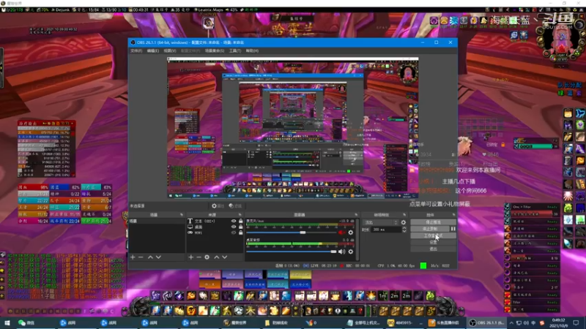The image size is (586, 329).
Task: Open transition properties gear icon
Action: click(x=404, y=222)
